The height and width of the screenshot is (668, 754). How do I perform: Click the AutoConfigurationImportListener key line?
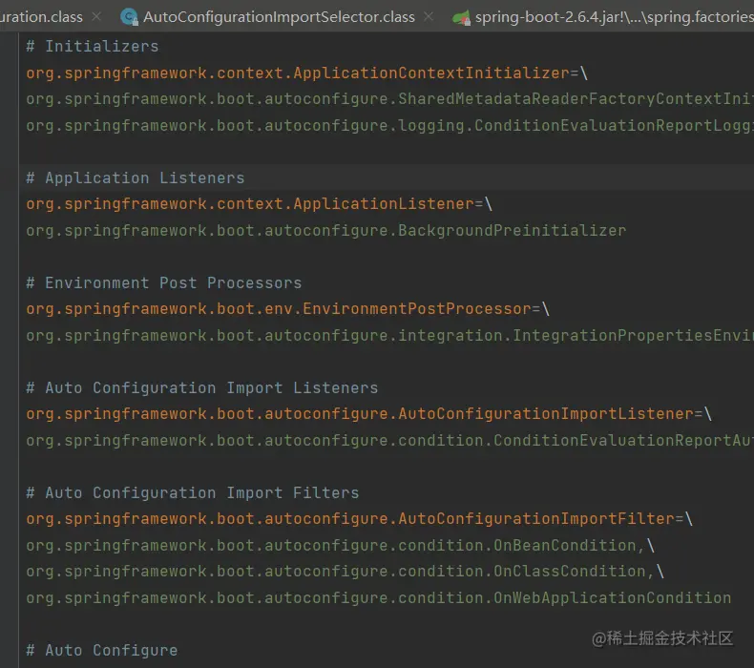(368, 413)
